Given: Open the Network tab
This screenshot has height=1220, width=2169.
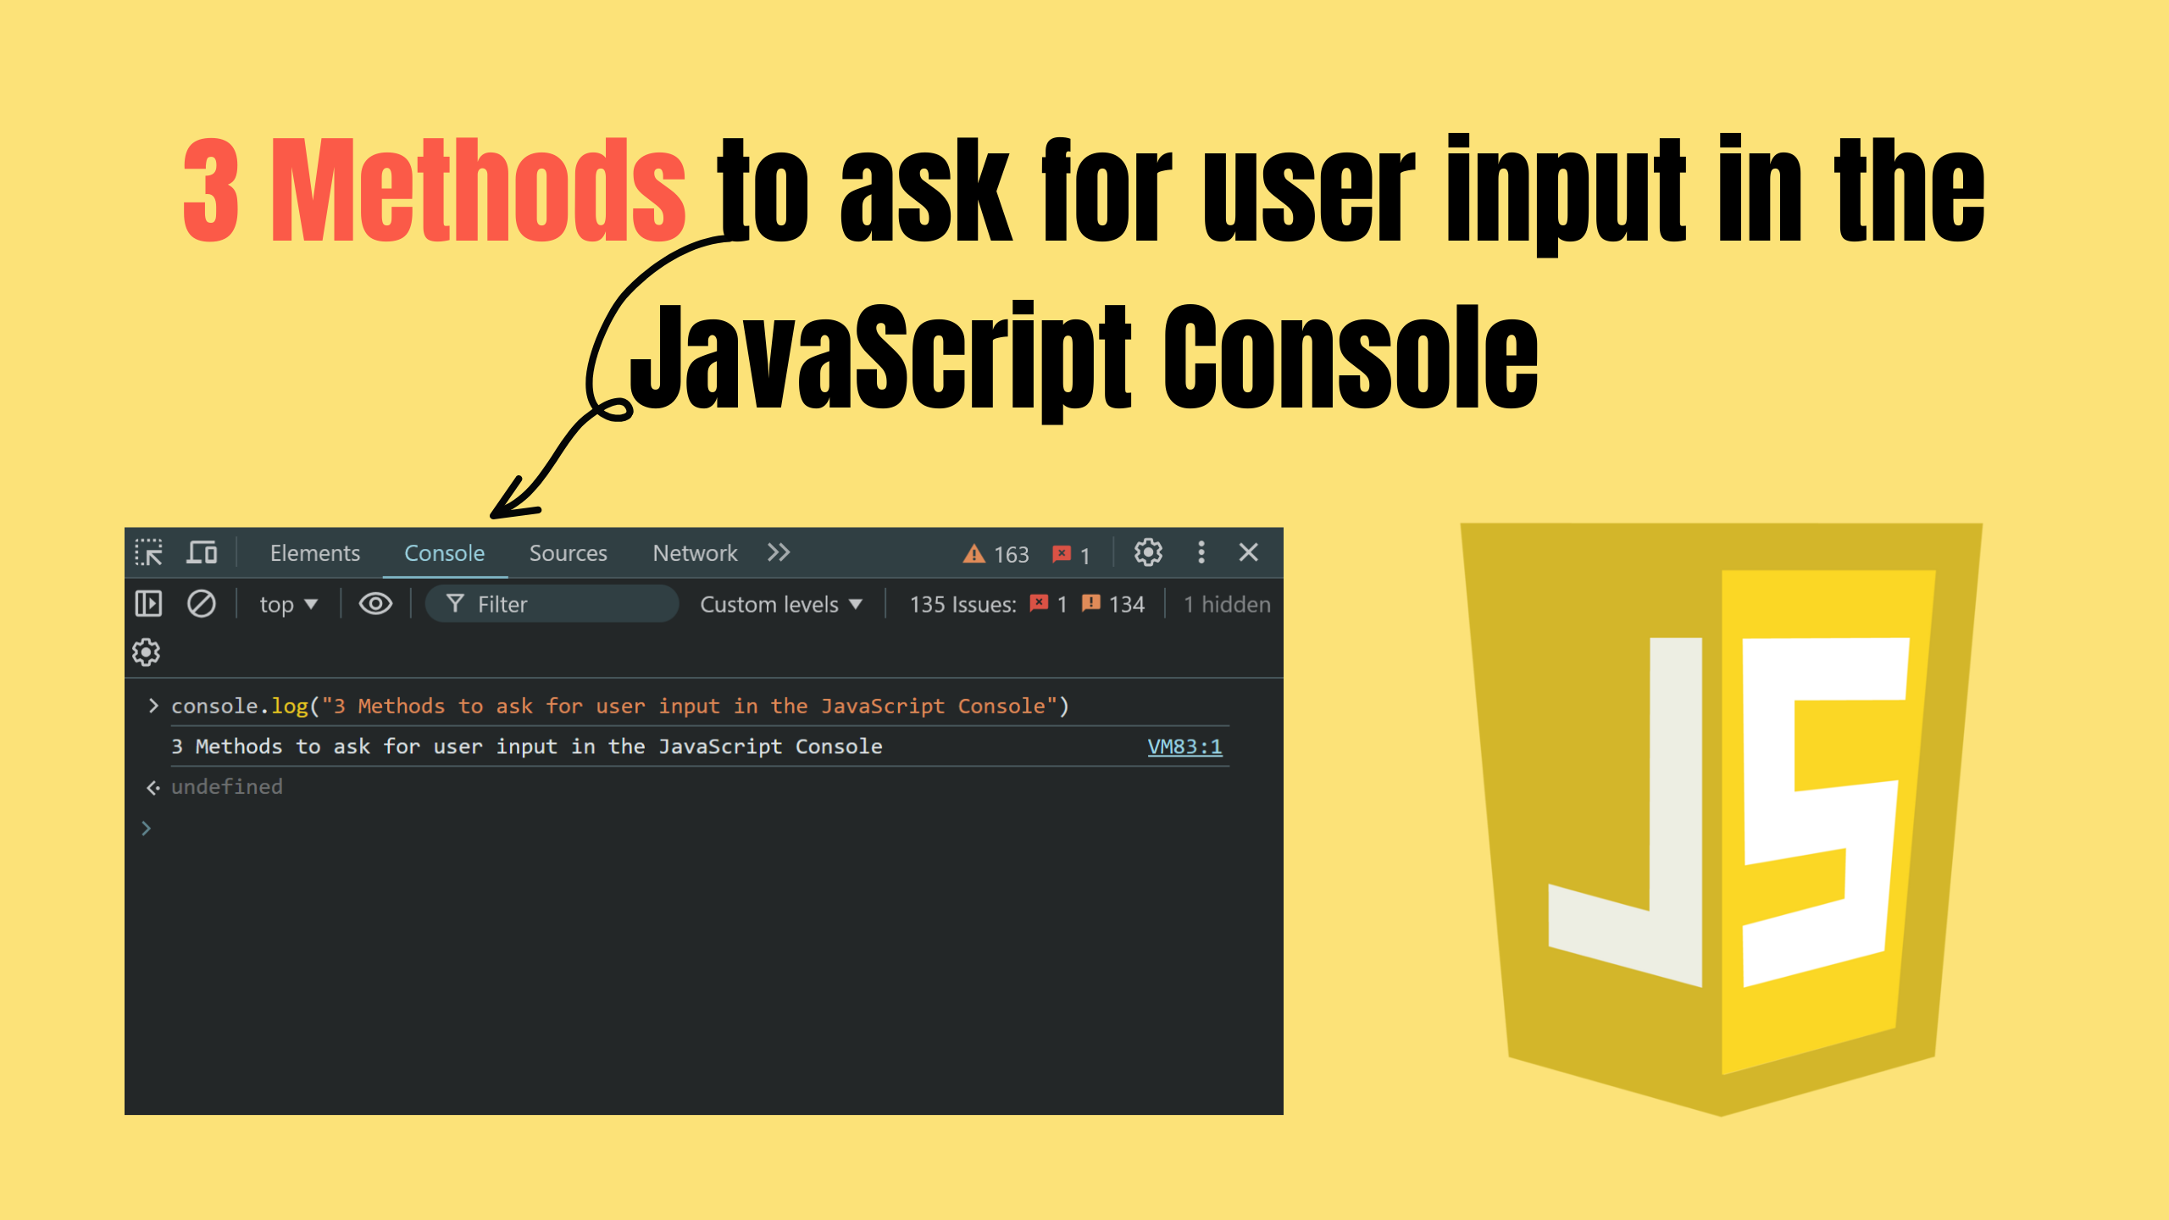Looking at the screenshot, I should point(695,553).
